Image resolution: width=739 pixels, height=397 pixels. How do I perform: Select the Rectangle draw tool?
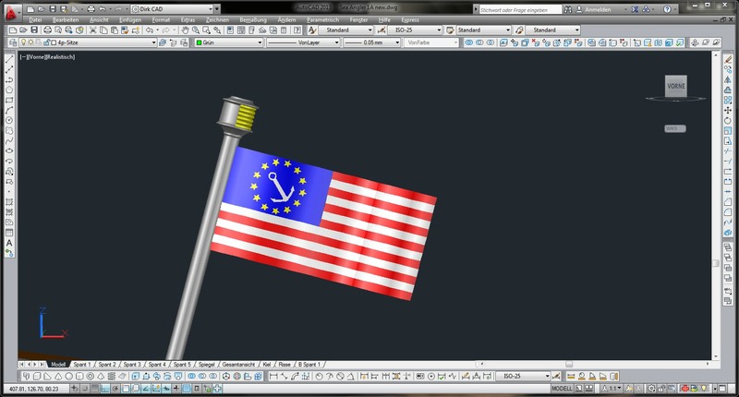pos(9,101)
